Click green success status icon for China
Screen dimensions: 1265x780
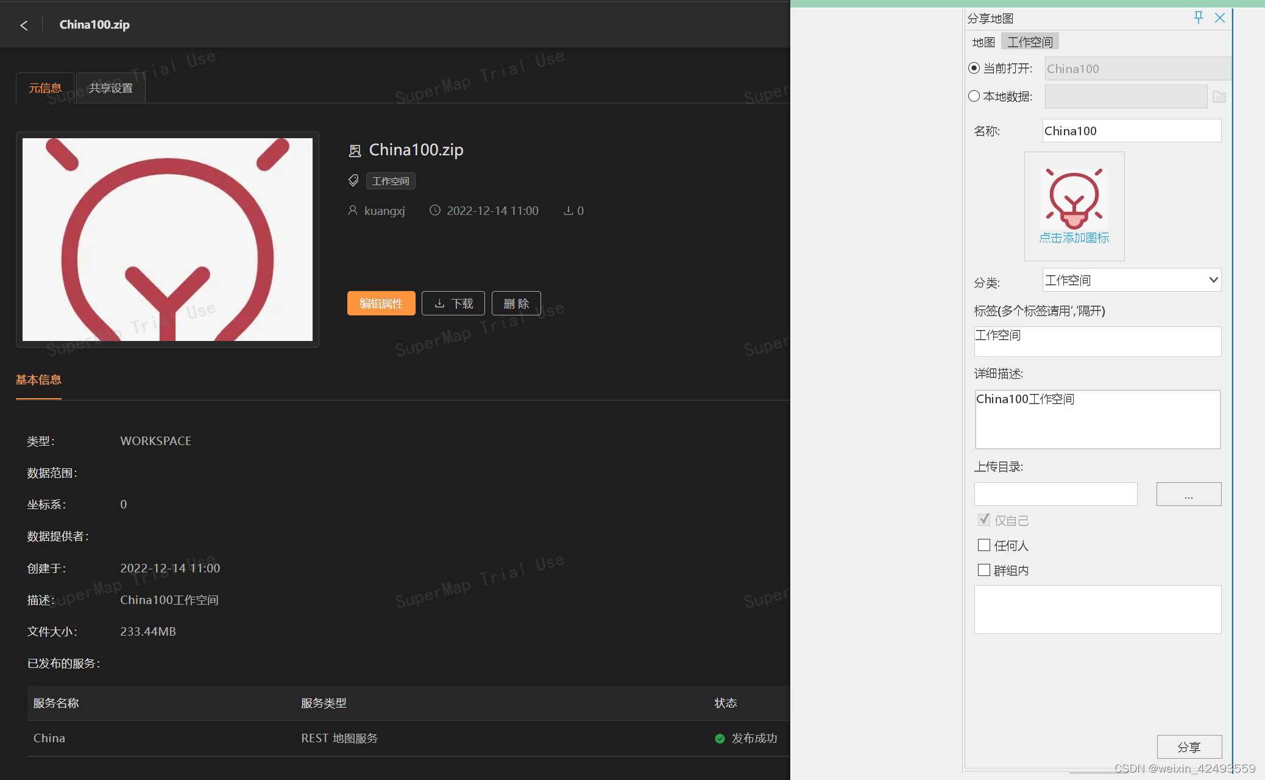click(x=720, y=739)
